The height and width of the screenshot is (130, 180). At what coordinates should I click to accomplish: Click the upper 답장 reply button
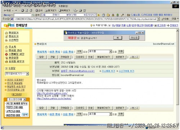point(41,57)
